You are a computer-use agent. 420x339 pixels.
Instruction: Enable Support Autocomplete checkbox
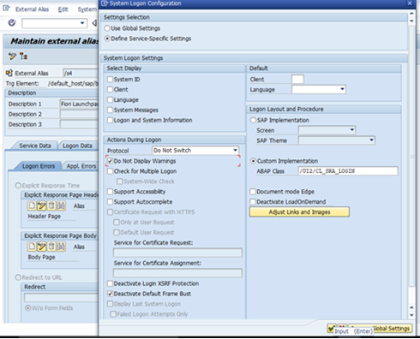point(110,202)
